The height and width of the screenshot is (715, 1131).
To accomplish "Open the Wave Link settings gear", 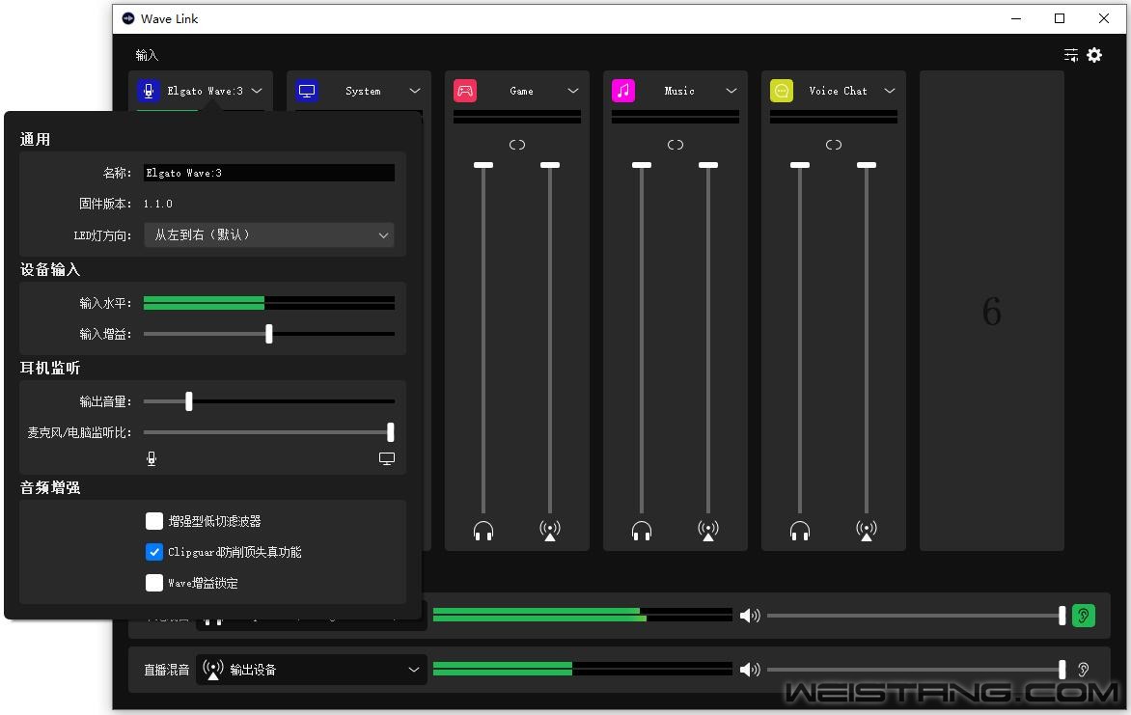I will pos(1094,56).
